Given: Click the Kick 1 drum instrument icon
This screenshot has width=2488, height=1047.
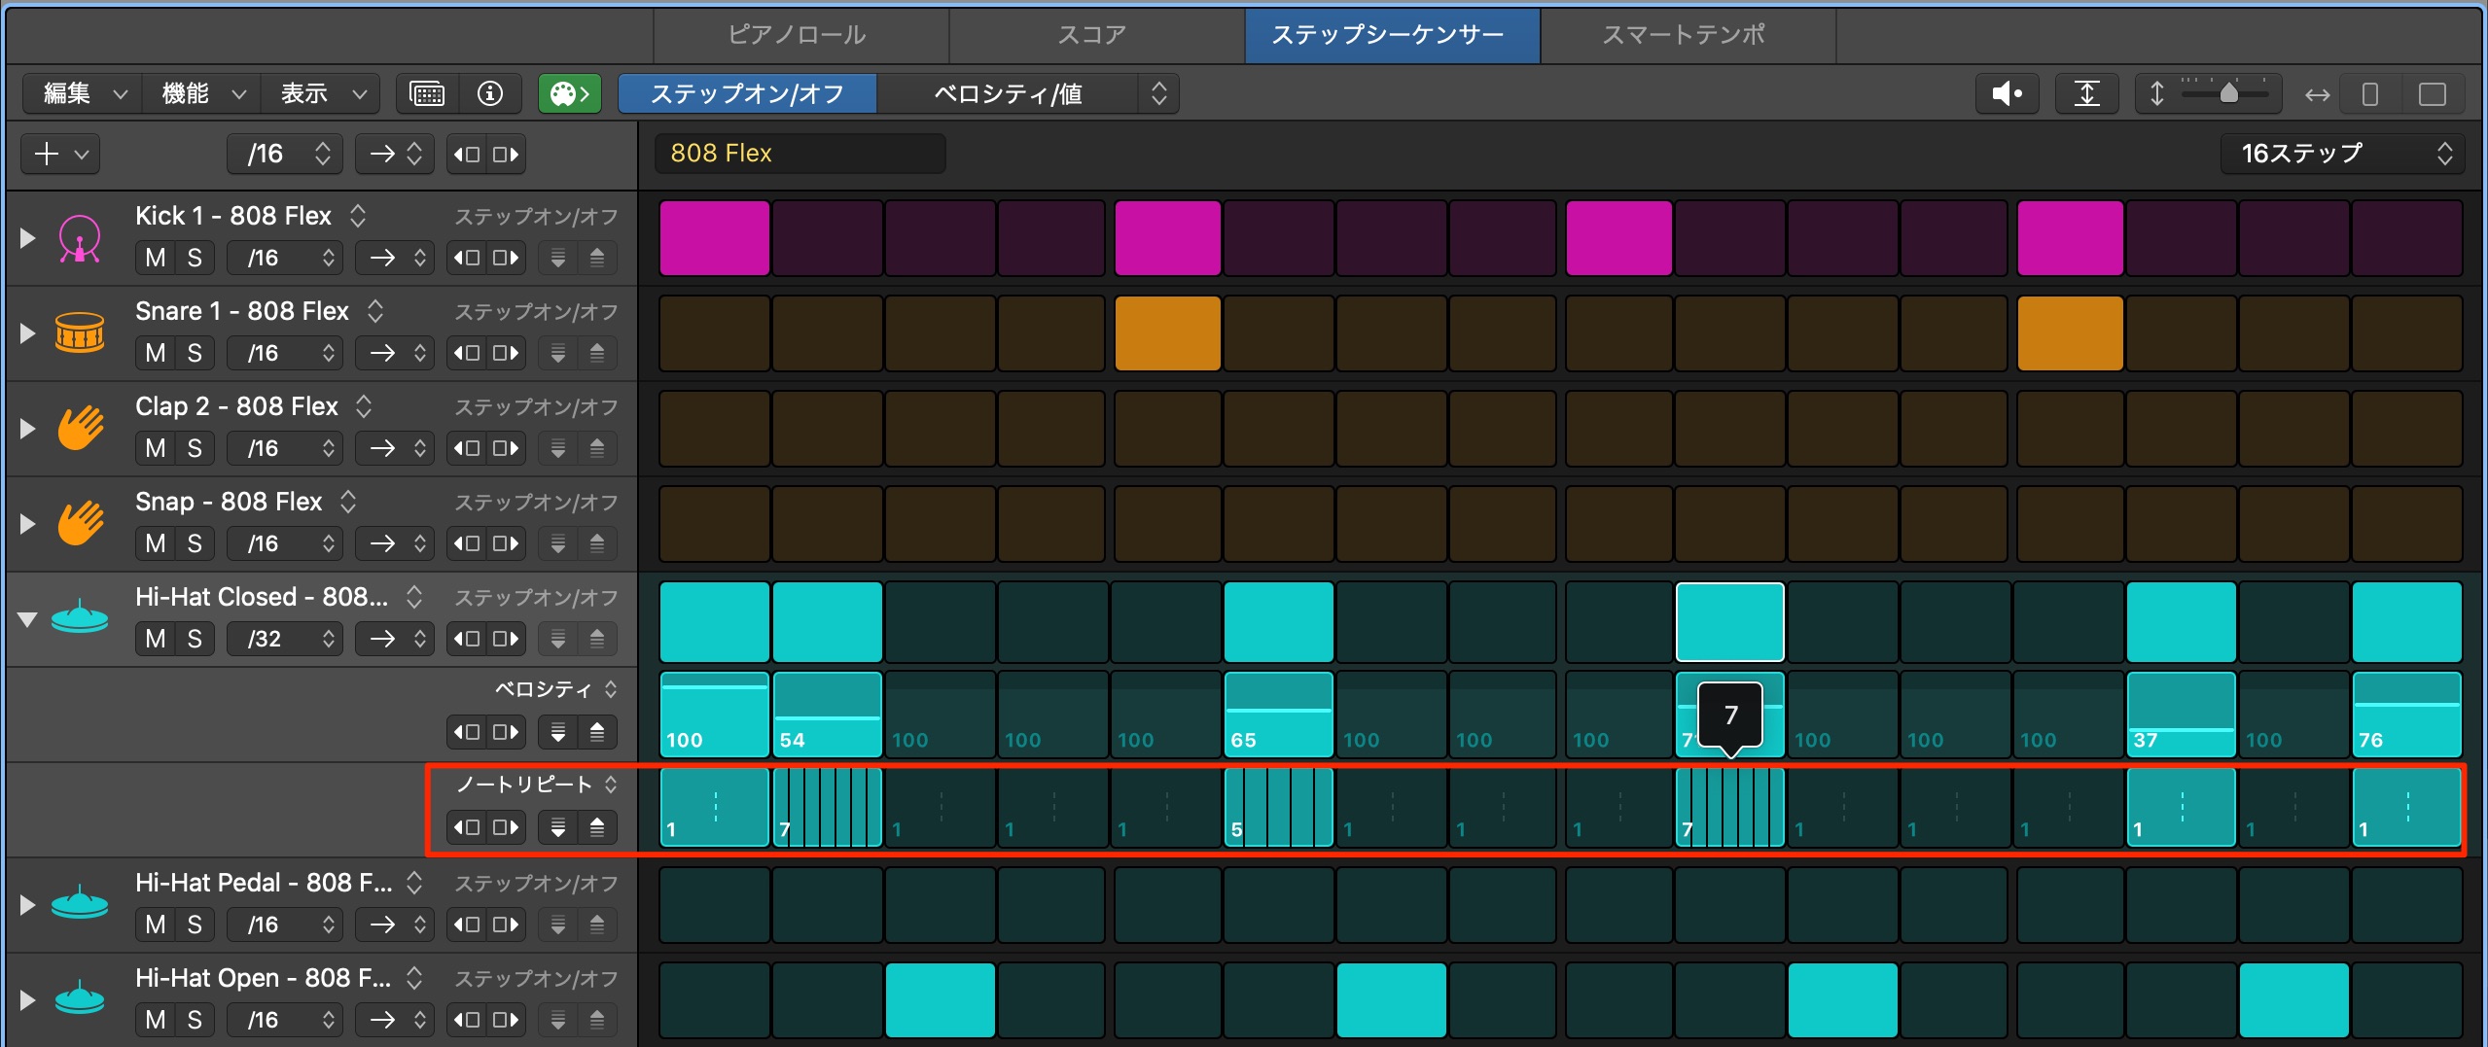Looking at the screenshot, I should coord(80,238).
